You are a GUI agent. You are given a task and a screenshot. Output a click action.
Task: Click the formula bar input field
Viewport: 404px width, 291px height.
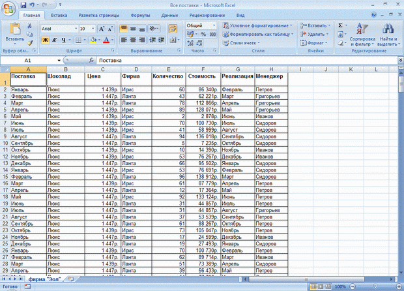coord(247,61)
